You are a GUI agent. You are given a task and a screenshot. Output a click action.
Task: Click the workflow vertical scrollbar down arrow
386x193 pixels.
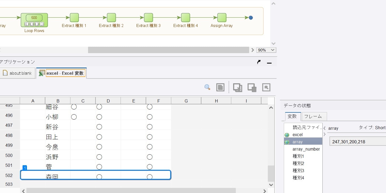(x=273, y=43)
